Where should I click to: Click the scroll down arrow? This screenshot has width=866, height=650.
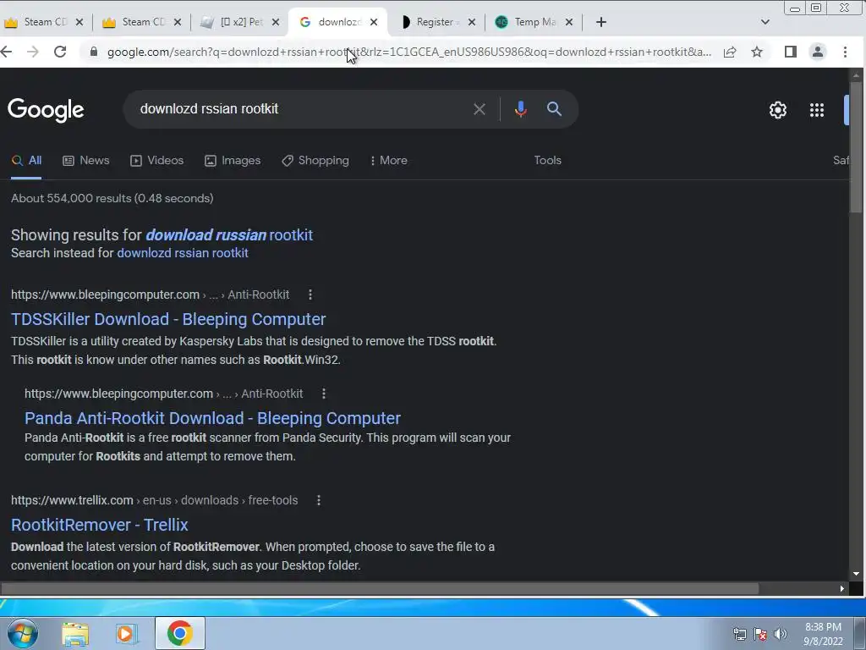(x=856, y=575)
